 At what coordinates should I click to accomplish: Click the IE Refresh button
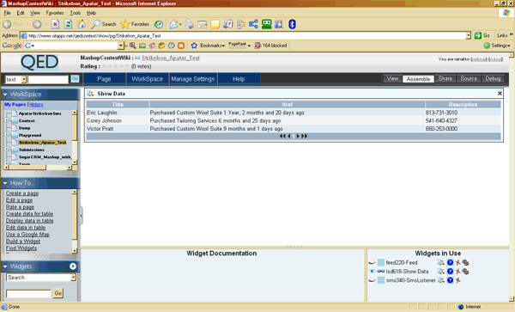point(69,24)
